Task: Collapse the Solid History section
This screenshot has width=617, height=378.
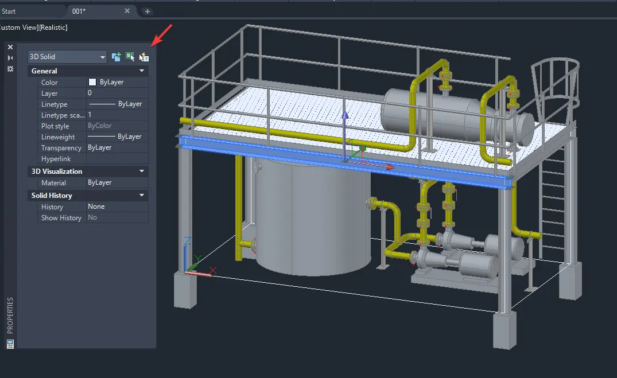Action: pyautogui.click(x=141, y=195)
